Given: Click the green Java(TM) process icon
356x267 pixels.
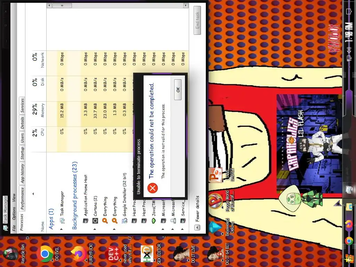Looking at the screenshot, I should click(x=154, y=220).
